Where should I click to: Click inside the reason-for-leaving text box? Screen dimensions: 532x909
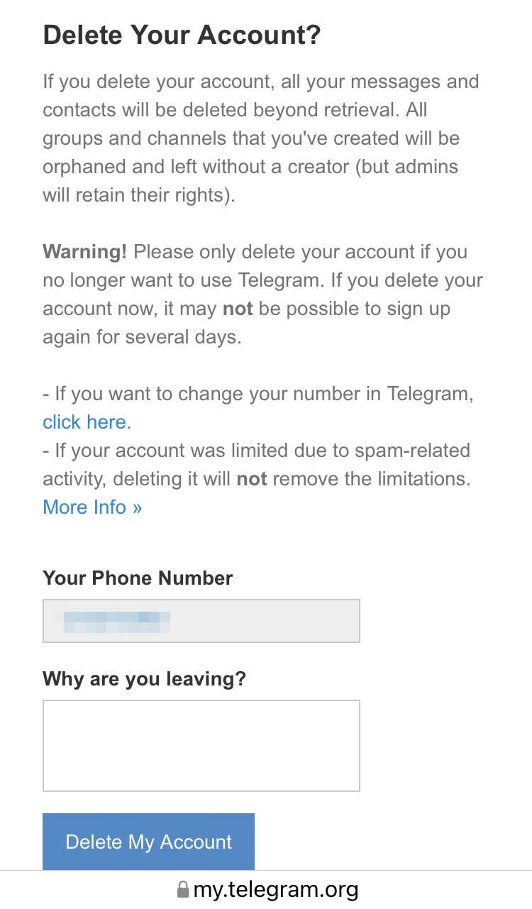[201, 745]
